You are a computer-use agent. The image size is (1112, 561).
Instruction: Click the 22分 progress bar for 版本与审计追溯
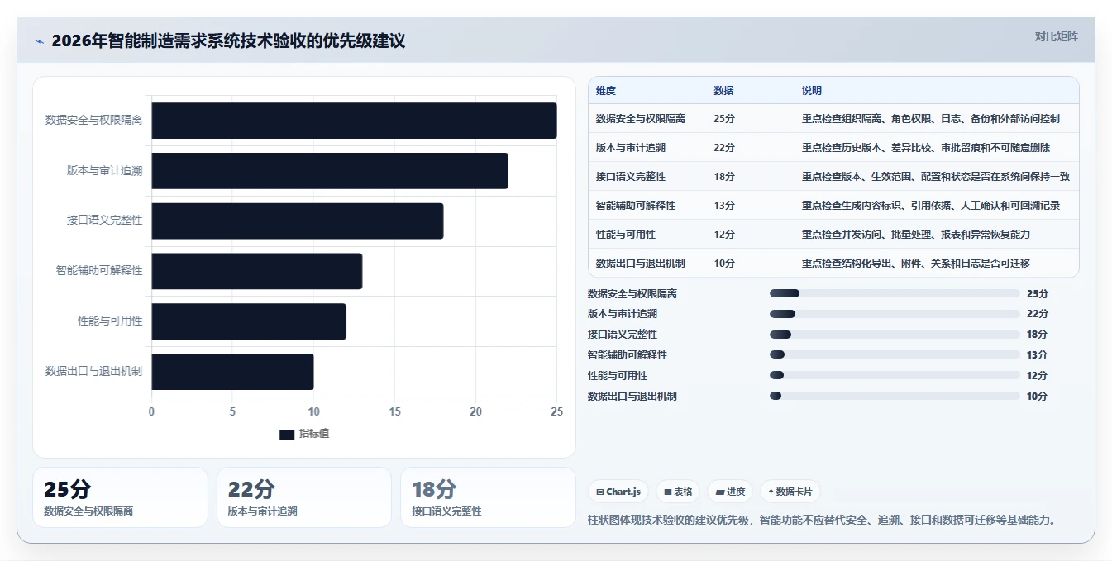895,314
